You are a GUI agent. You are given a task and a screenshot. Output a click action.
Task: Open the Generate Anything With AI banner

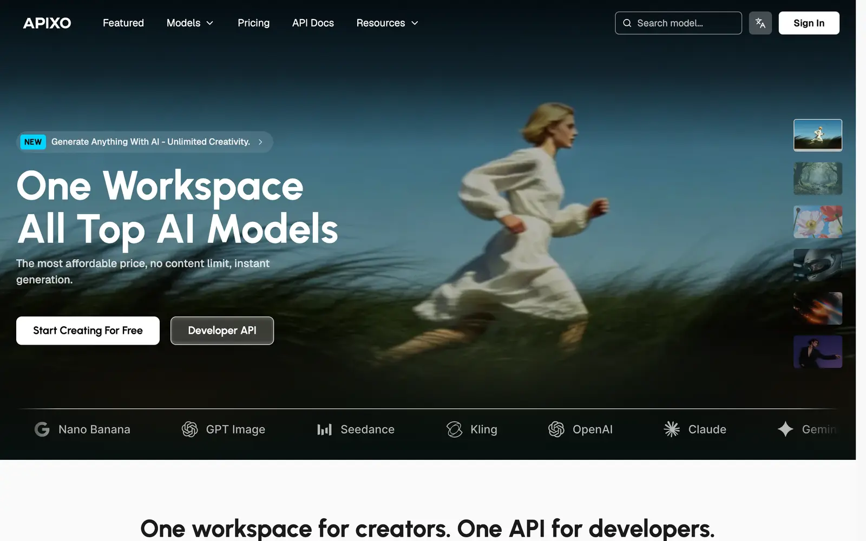click(x=145, y=142)
